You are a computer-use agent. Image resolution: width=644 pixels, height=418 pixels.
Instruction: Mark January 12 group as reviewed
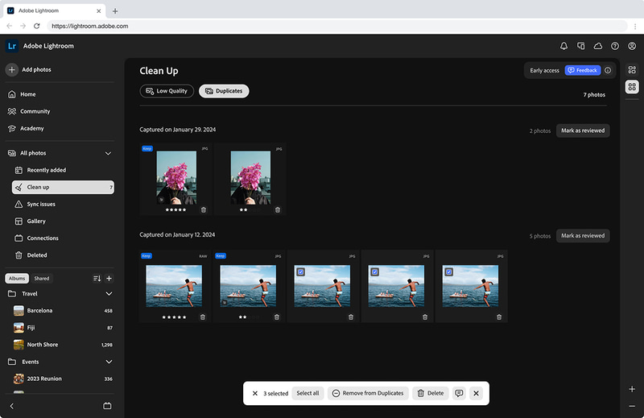[583, 236]
